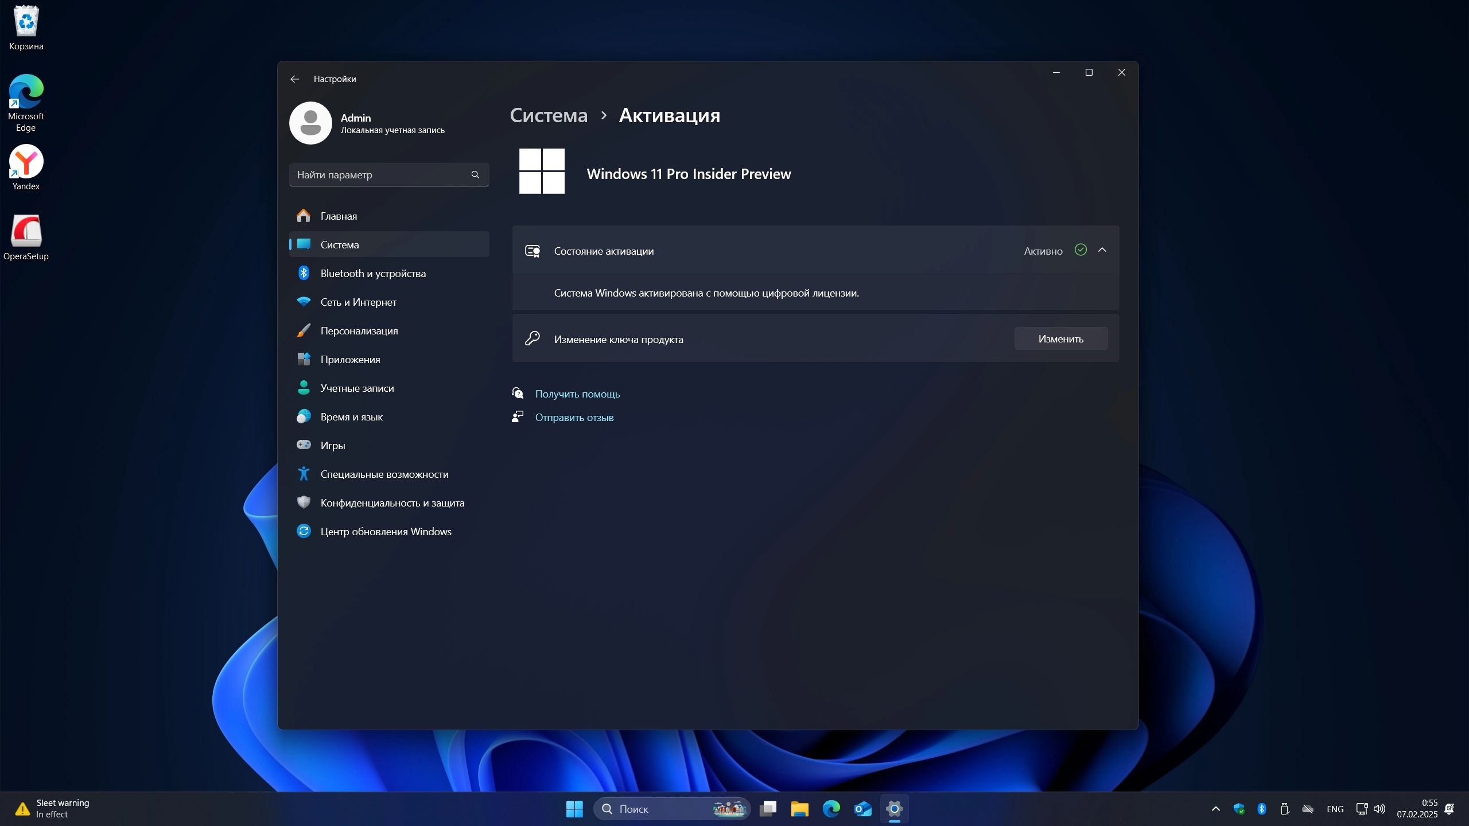Open Центр обновления Windows section
1469x826 pixels.
pyautogui.click(x=386, y=532)
